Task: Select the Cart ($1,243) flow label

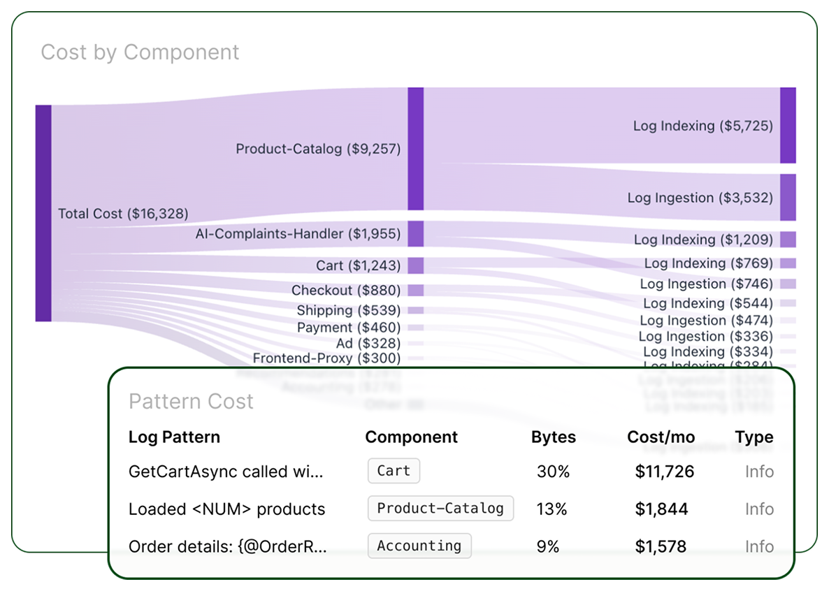Action: click(x=358, y=265)
